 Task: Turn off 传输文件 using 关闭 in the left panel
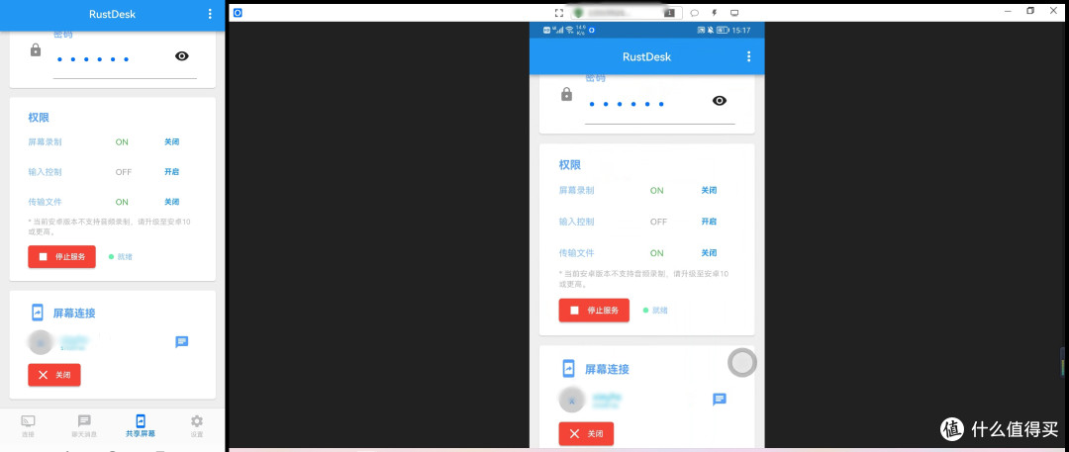point(172,202)
